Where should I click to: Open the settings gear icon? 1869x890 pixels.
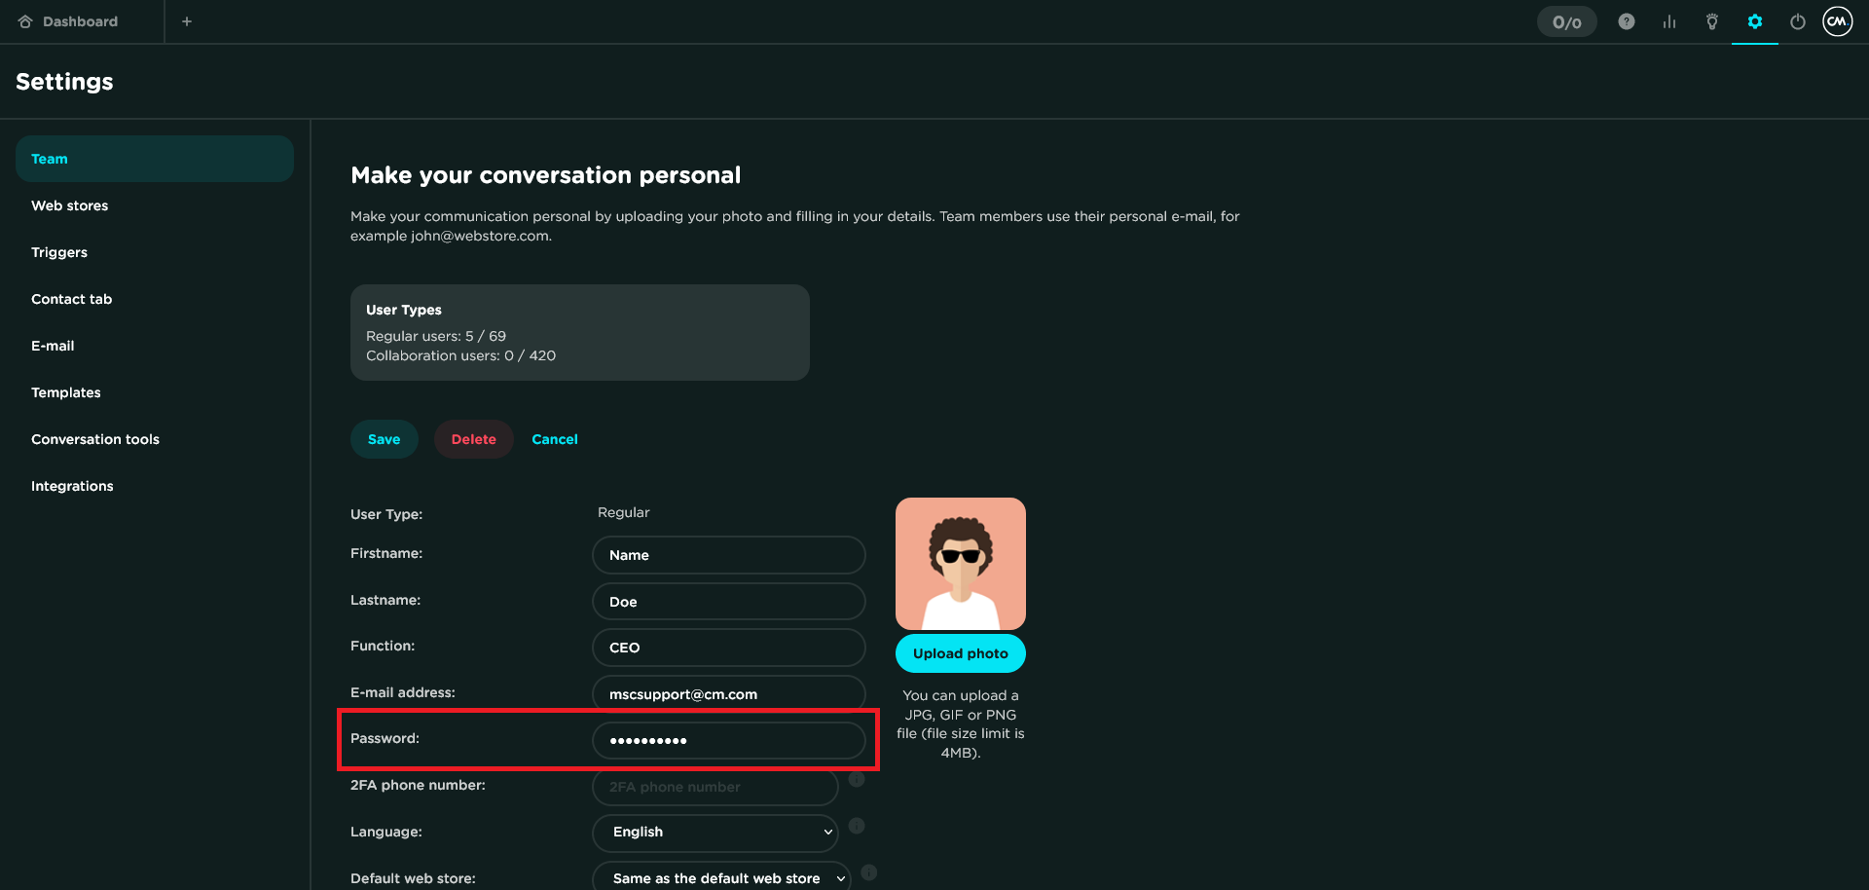pos(1754,21)
